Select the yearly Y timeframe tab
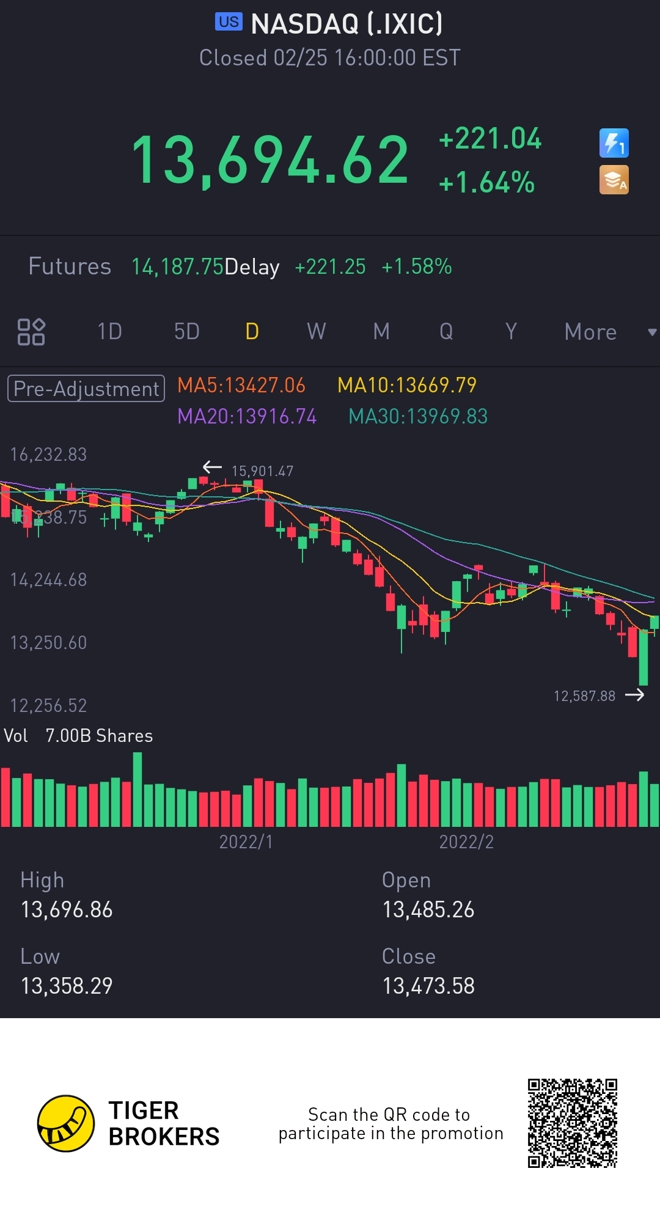 [x=511, y=332]
